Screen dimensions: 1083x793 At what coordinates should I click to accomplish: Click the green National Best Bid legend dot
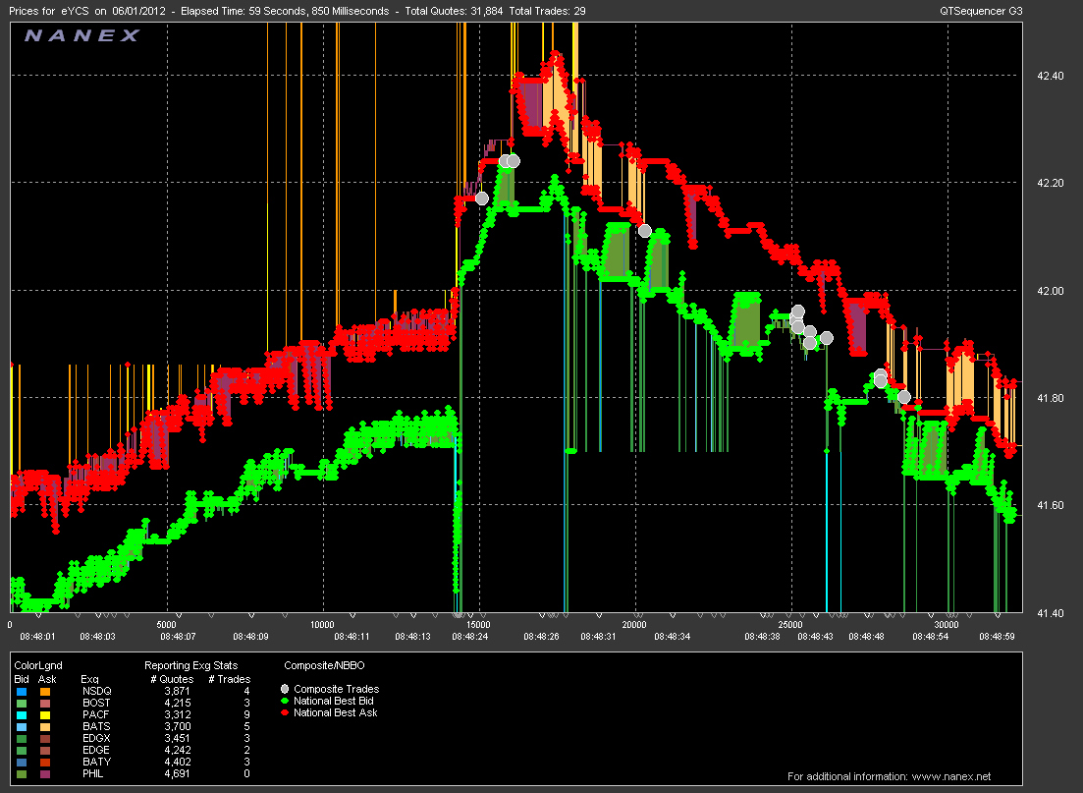(x=285, y=701)
